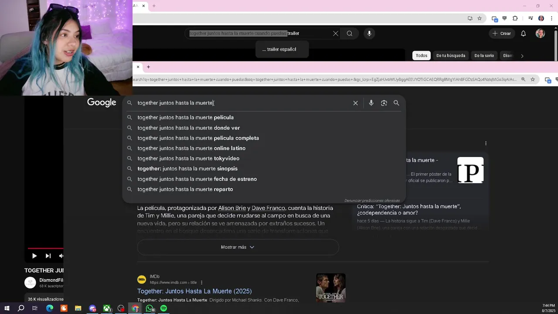This screenshot has height=314, width=558.
Task: Click Denunciar predicciones ofensivas link
Action: [x=372, y=201]
